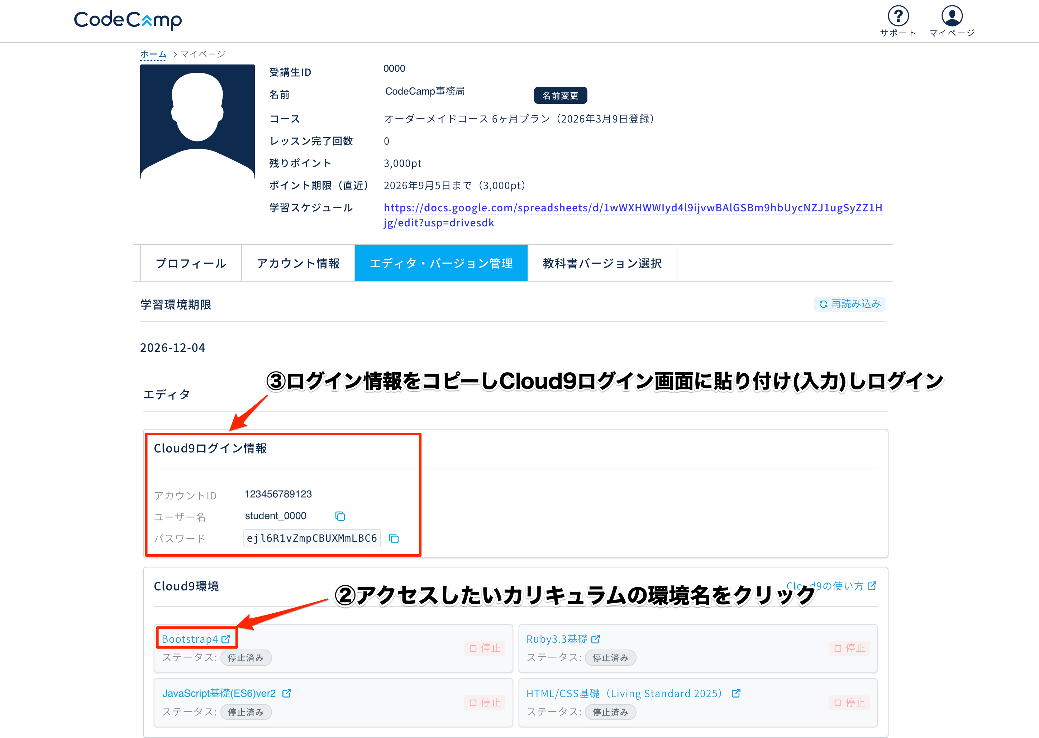
Task: Switch to the アカウント情報 tab
Action: [x=298, y=263]
